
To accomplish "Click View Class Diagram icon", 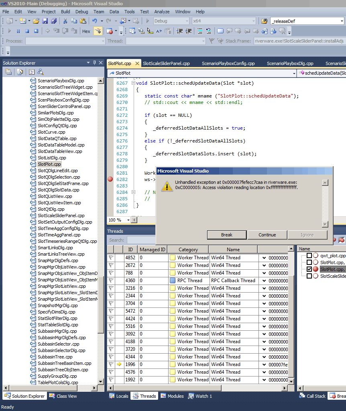I will click(41, 72).
